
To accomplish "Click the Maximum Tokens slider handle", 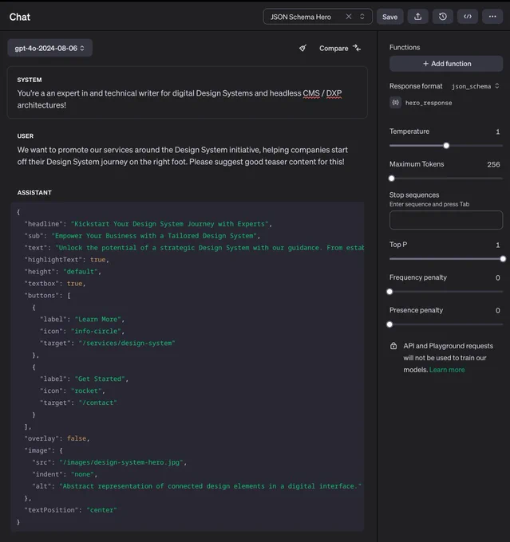I will [392, 179].
